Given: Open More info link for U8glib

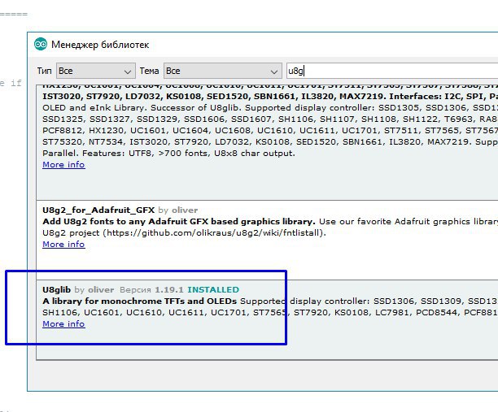Looking at the screenshot, I should (x=63, y=323).
